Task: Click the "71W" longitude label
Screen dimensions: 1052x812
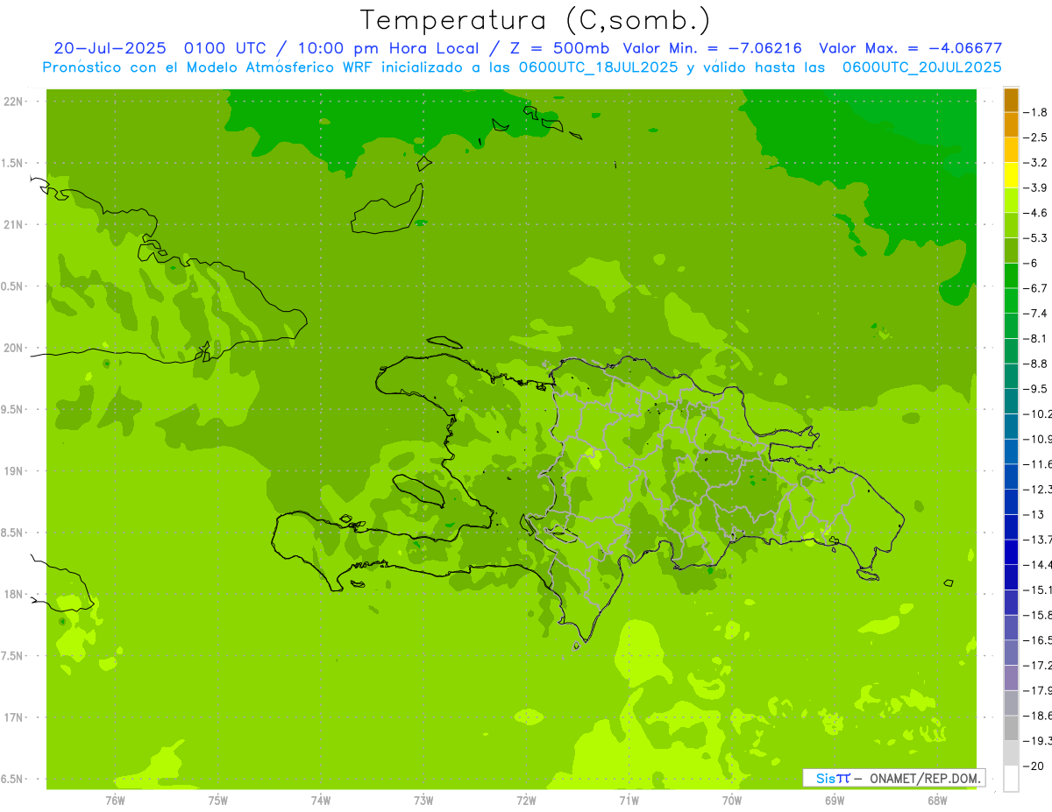Action: click(629, 800)
